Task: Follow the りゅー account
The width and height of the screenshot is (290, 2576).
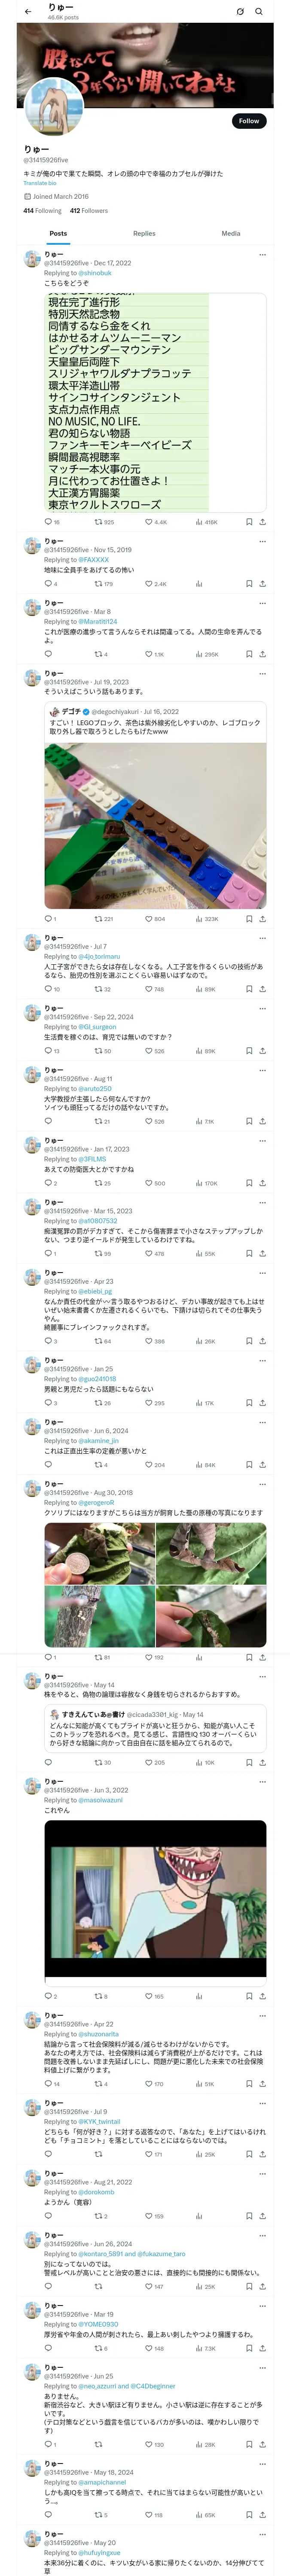Action: (248, 121)
